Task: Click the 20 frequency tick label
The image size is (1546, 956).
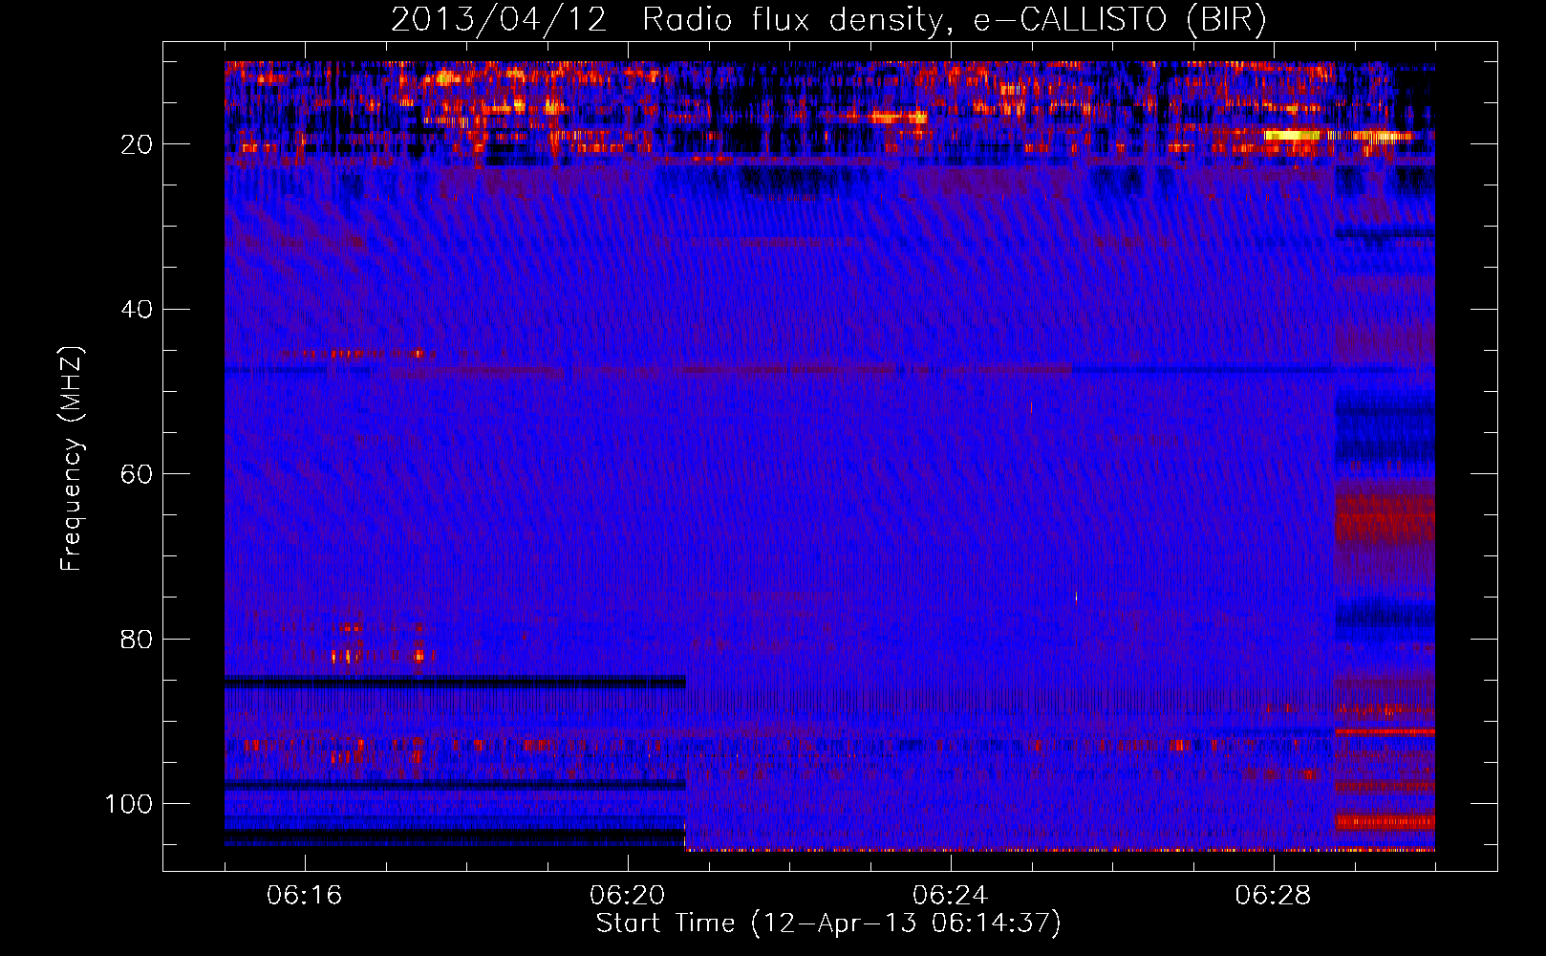Action: 138,144
